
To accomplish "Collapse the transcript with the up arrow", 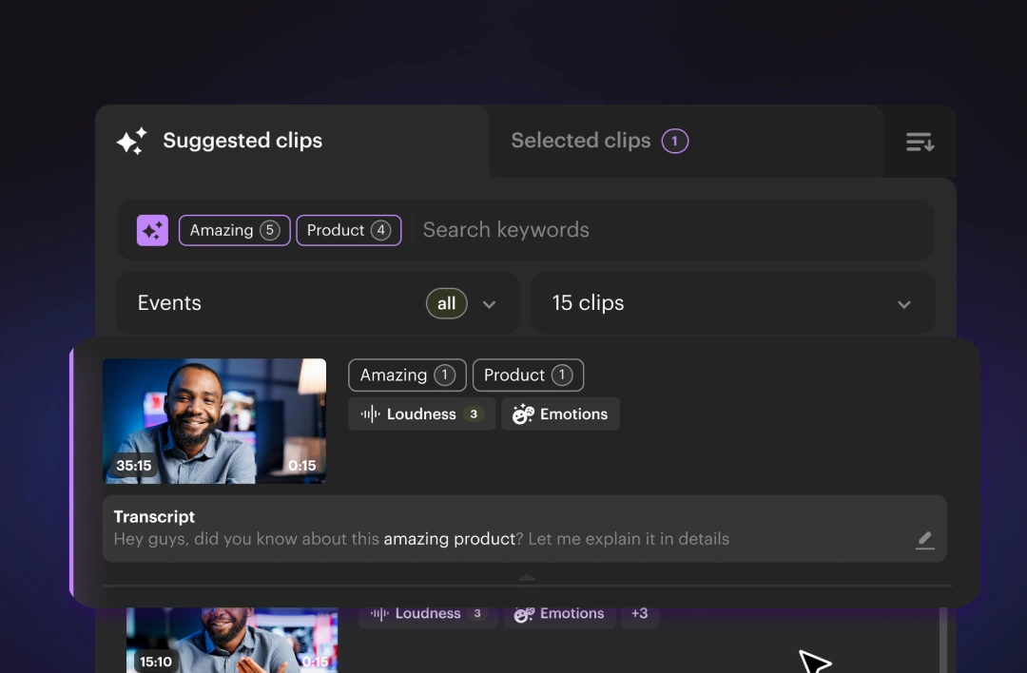I will [527, 577].
